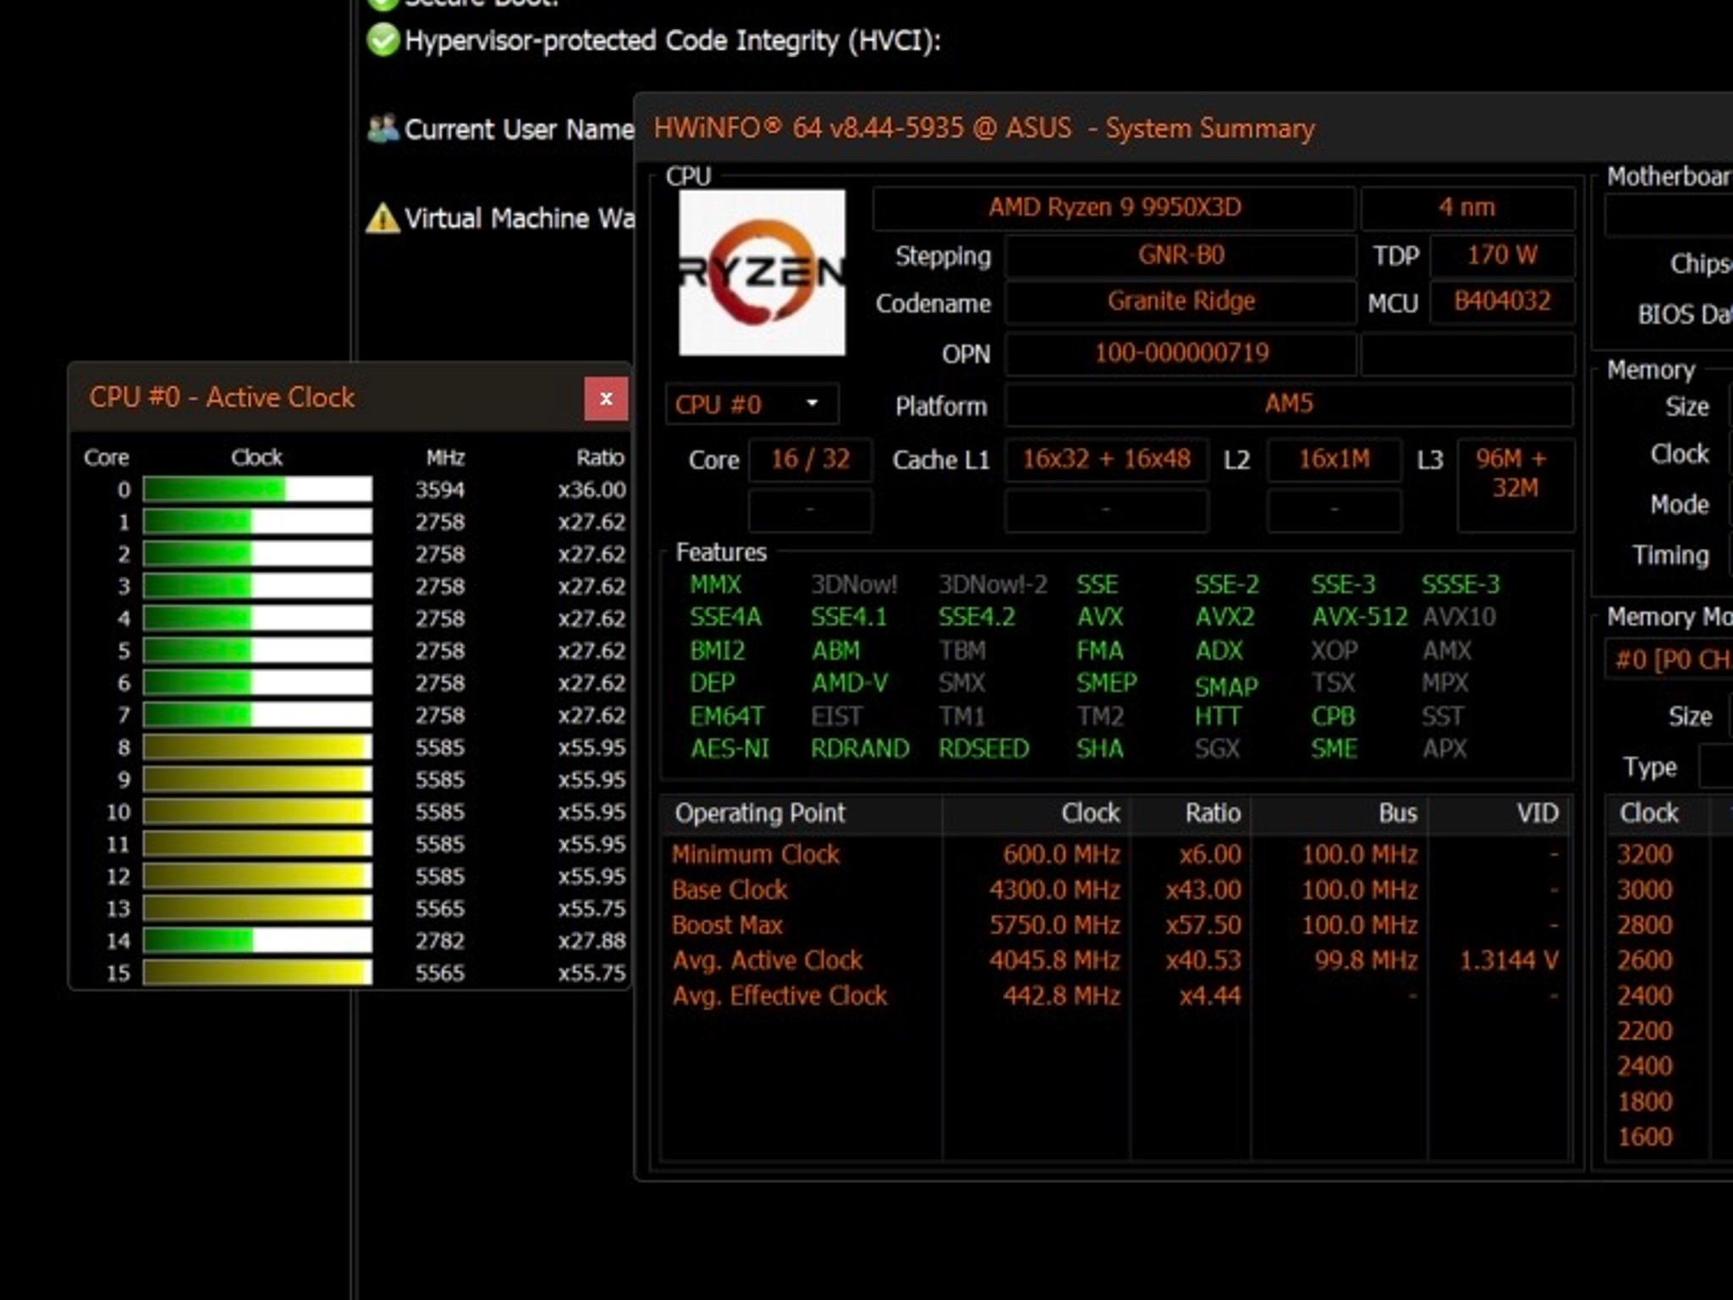The width and height of the screenshot is (1733, 1300).
Task: Select the Avg. Active Clock row
Action: pyautogui.click(x=1115, y=961)
